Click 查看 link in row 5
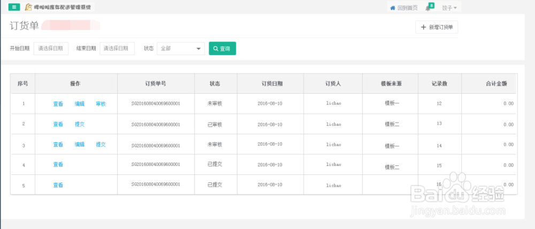The image size is (535, 229). click(x=58, y=185)
